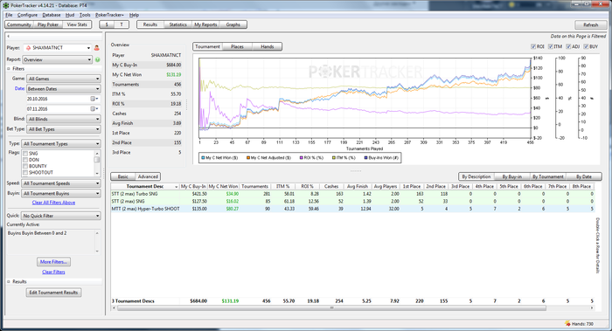This screenshot has width=612, height=331.
Task: Click the player profile icon beside SHAXMATNCT
Action: [97, 48]
